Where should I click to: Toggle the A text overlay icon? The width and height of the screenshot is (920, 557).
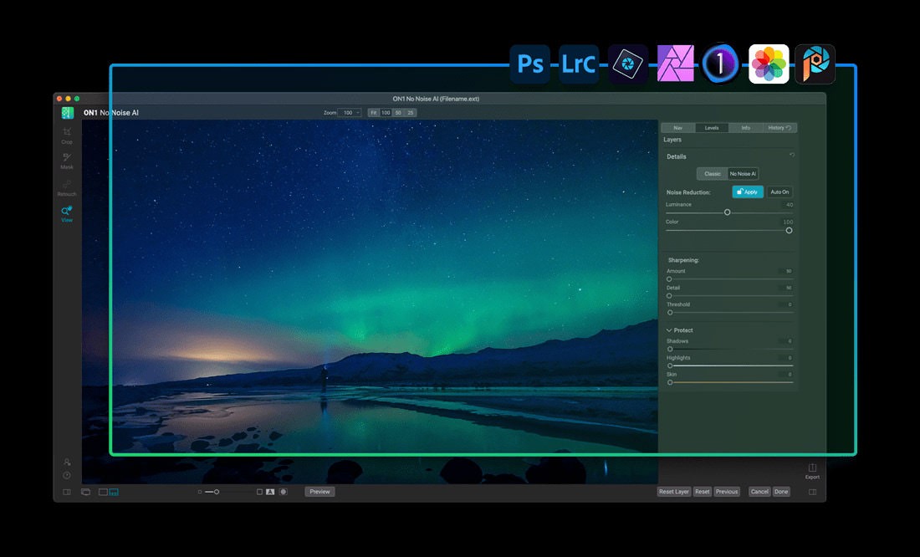pyautogui.click(x=270, y=492)
